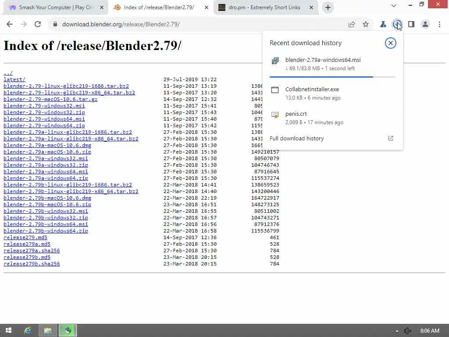The image size is (449, 337).
Task: Open release279b.md5 checksum file
Action: tap(27, 257)
